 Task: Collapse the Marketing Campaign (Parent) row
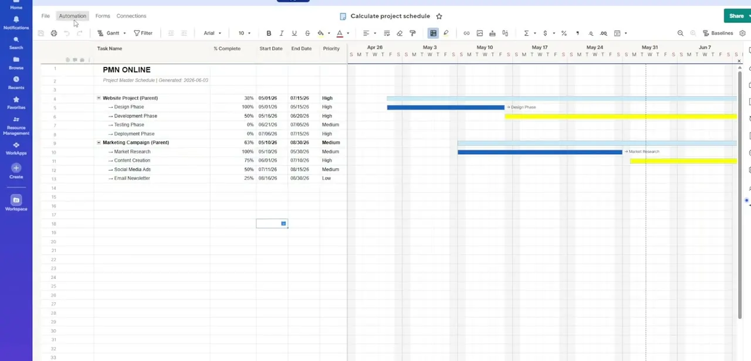[99, 142]
